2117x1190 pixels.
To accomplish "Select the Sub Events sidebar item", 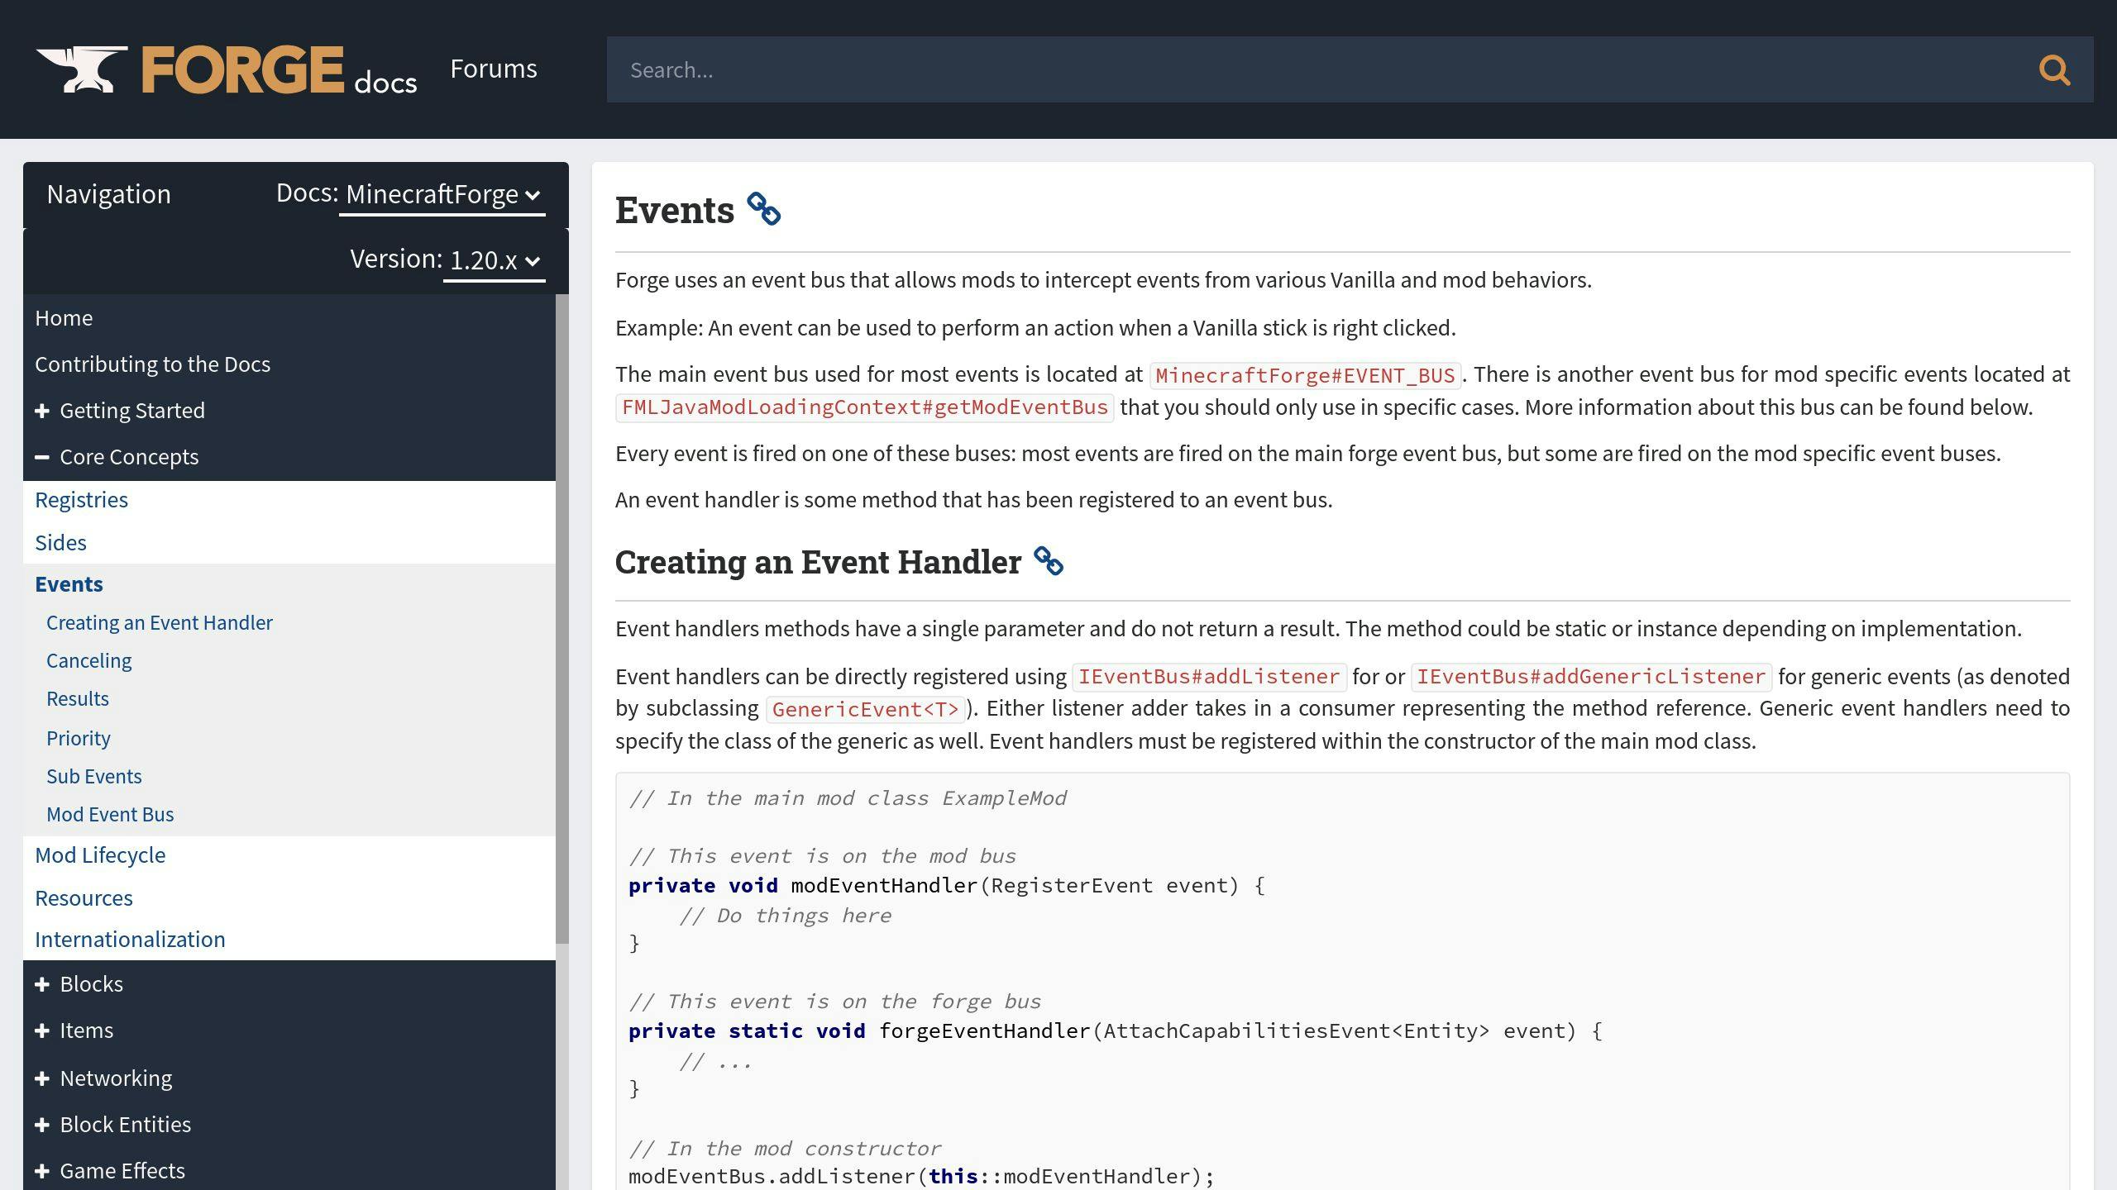I will pos(93,774).
